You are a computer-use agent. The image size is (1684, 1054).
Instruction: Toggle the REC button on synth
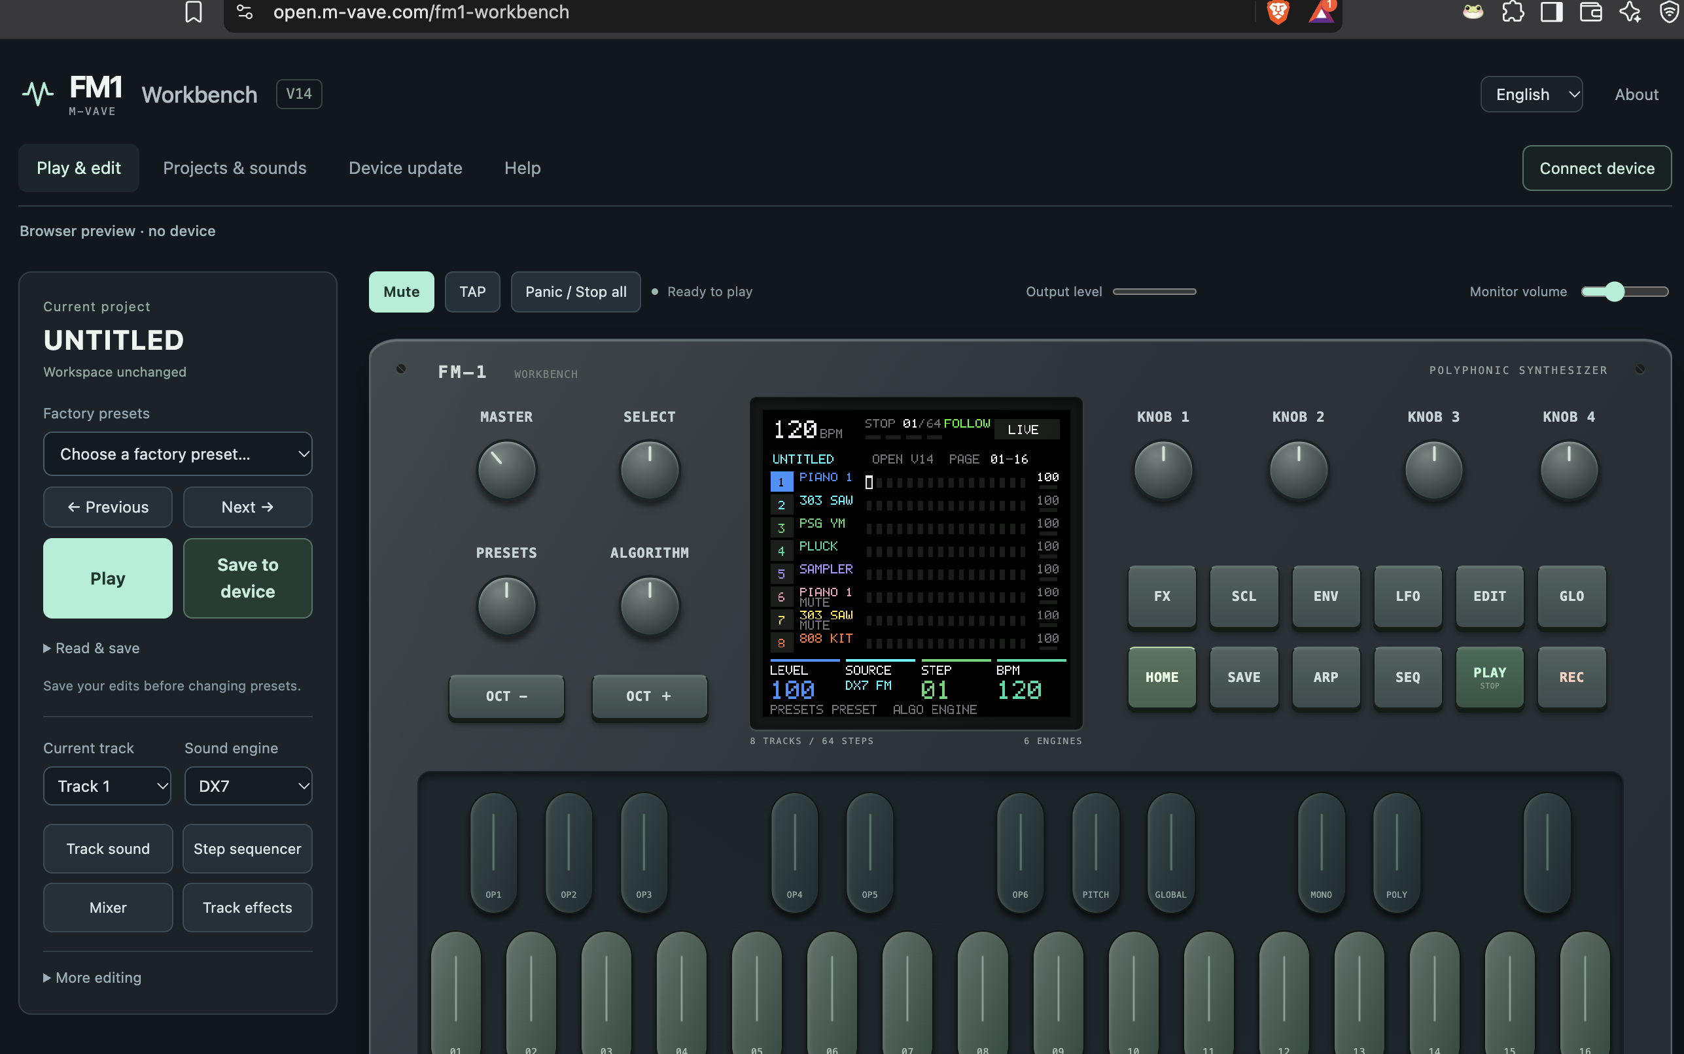click(1571, 677)
